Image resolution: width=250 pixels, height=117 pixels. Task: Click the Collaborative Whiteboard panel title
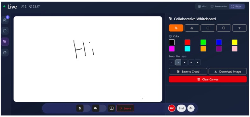point(195,19)
